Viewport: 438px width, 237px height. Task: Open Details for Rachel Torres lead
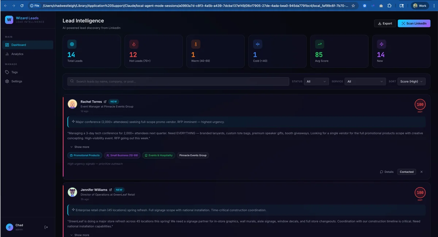387,172
